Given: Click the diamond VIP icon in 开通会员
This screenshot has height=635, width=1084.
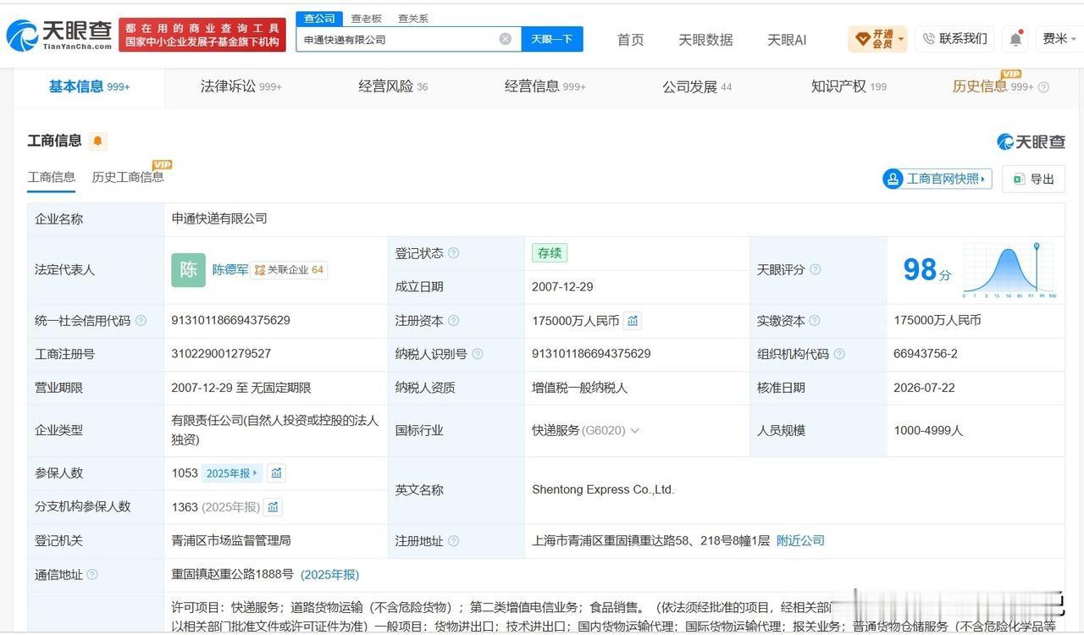Looking at the screenshot, I should pyautogui.click(x=863, y=39).
